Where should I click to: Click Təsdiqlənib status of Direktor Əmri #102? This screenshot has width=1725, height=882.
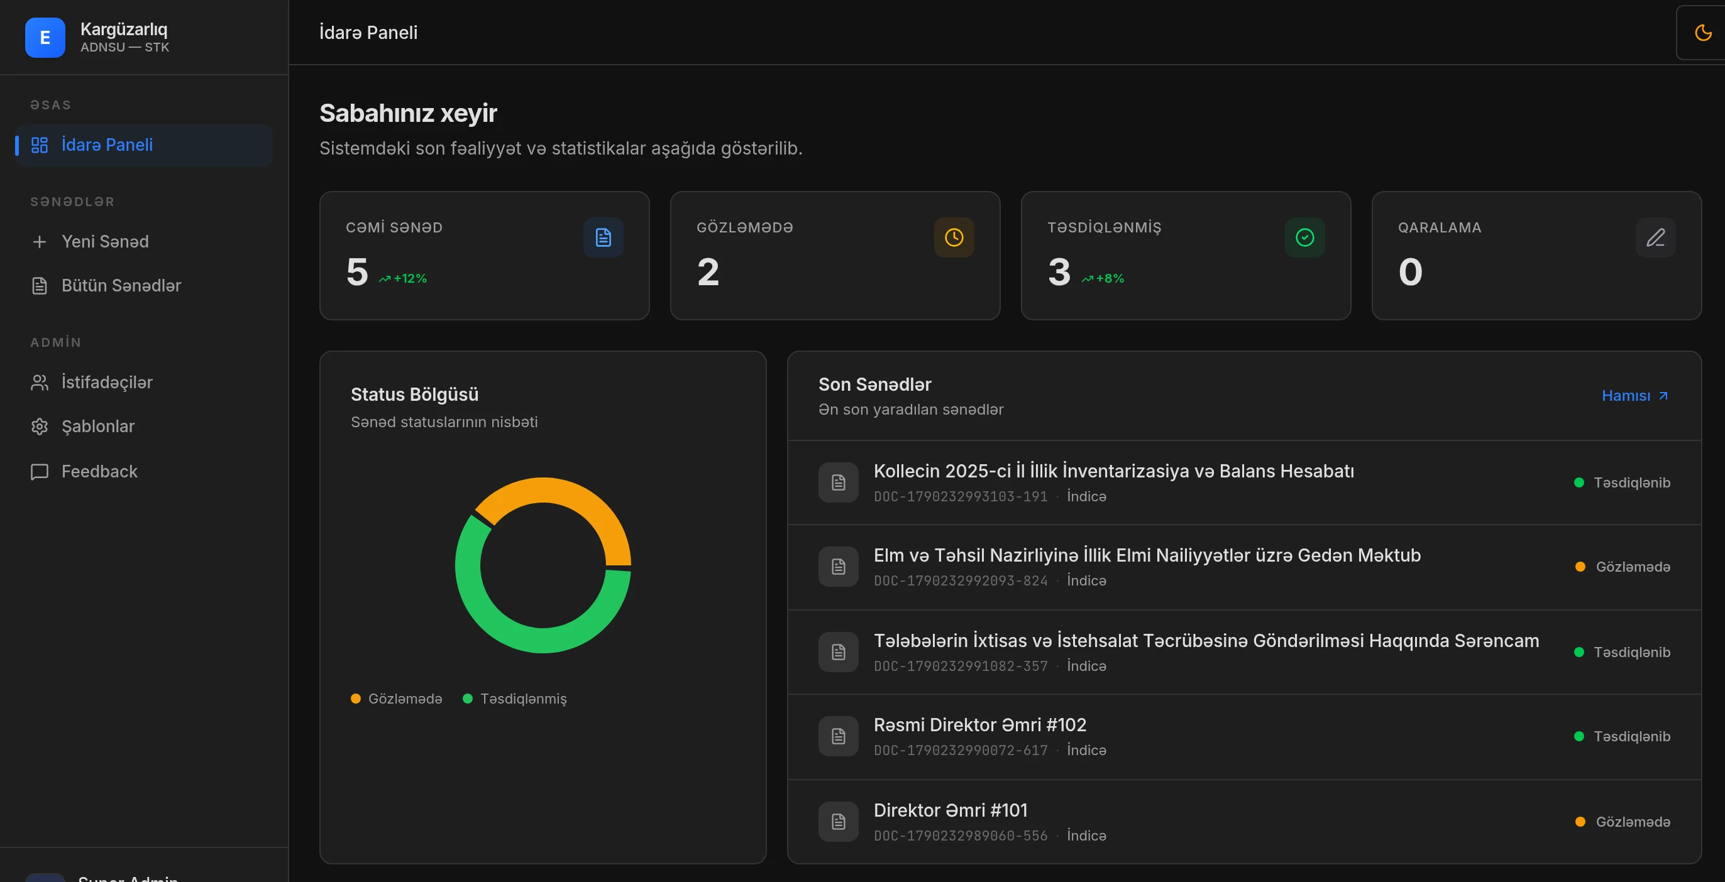coord(1622,737)
